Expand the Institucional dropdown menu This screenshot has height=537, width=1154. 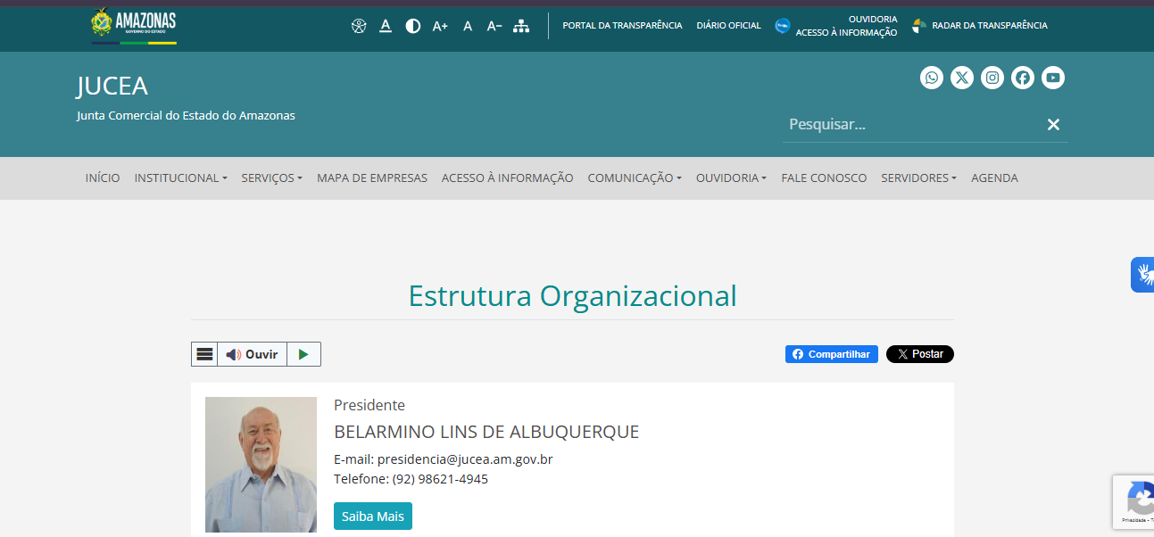click(x=180, y=178)
